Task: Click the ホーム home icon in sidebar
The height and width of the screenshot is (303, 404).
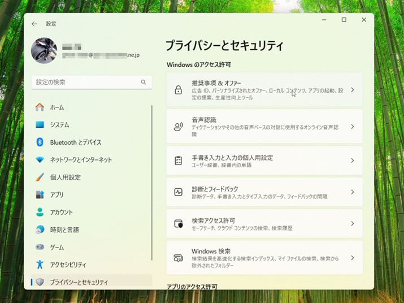Action: pyautogui.click(x=40, y=107)
